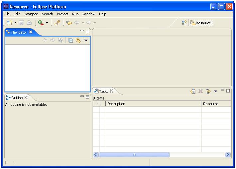Click the Tasks horizontal scrollbar thumb

click(x=134, y=155)
